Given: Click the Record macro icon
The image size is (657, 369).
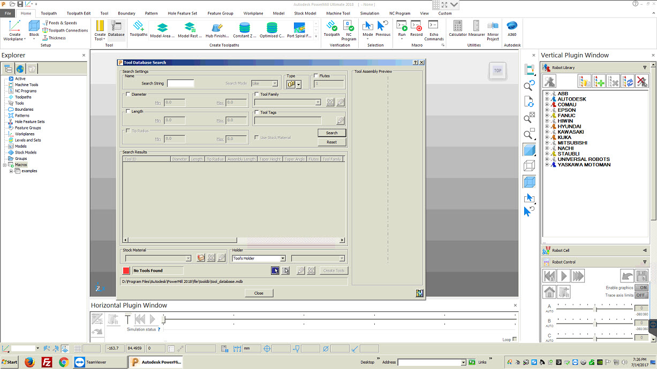Looking at the screenshot, I should pos(416,29).
